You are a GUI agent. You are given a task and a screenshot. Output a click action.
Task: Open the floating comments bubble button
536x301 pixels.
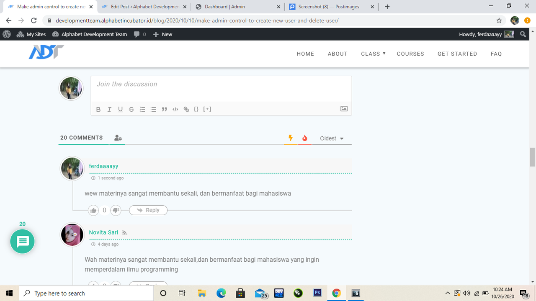pyautogui.click(x=23, y=241)
